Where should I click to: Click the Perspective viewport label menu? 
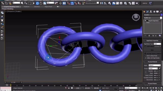point(11,11)
